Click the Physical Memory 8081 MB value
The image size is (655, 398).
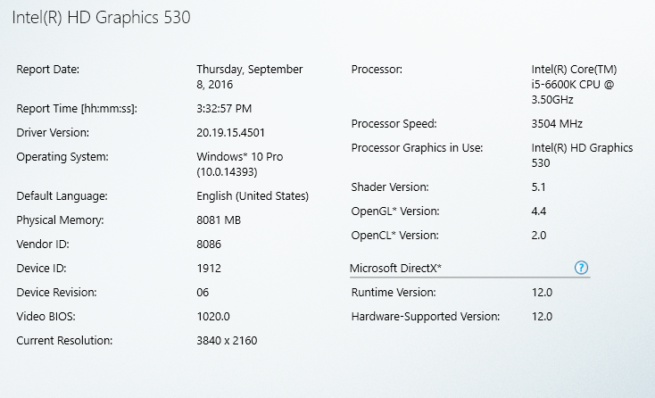tap(219, 220)
